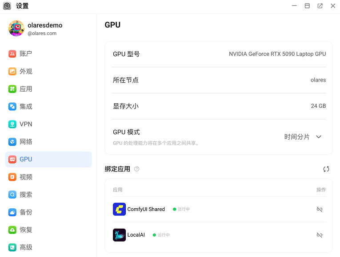Click the @olares.com account text
340x257 pixels.
42,34
